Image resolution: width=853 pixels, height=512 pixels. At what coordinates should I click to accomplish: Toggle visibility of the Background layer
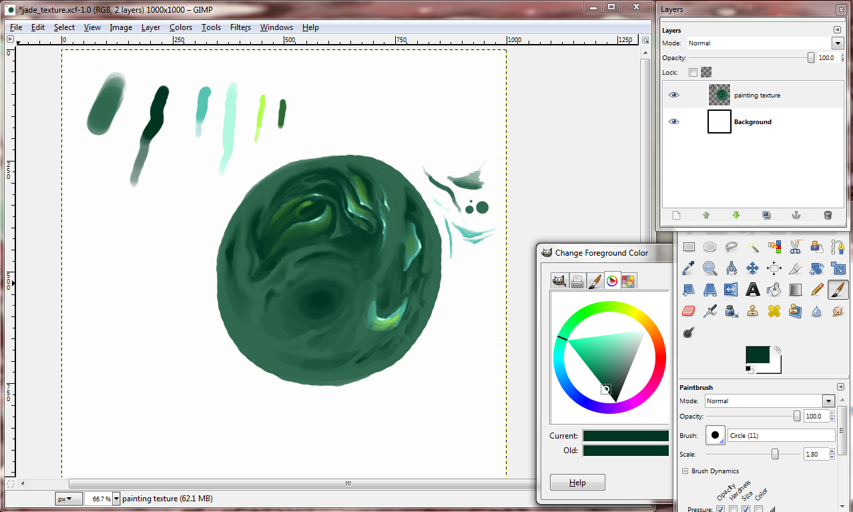click(674, 121)
